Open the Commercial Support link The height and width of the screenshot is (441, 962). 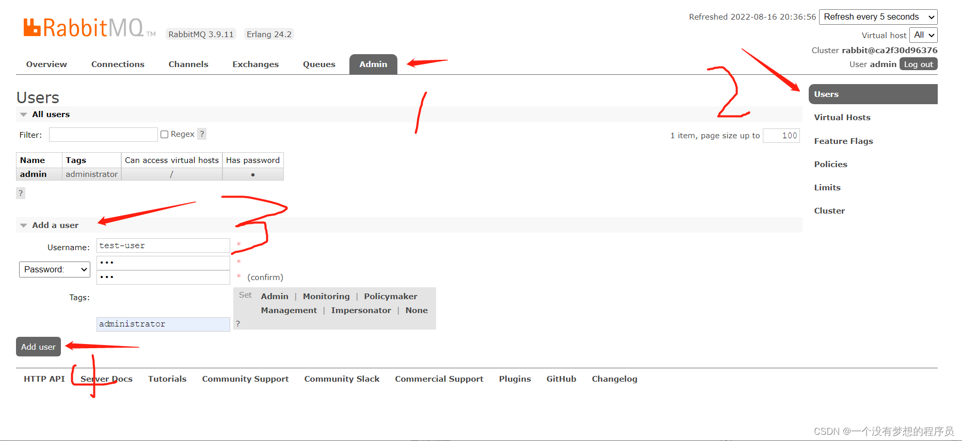[439, 379]
